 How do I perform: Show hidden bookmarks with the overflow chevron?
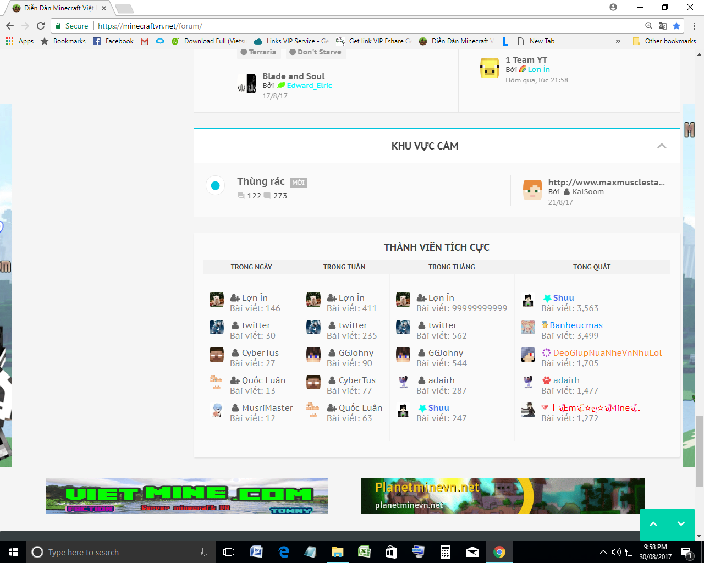point(618,41)
